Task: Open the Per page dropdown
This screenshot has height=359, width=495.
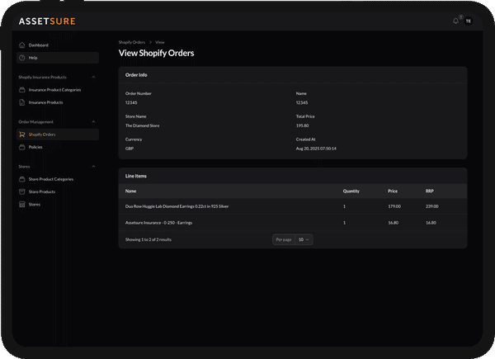Action: point(304,239)
